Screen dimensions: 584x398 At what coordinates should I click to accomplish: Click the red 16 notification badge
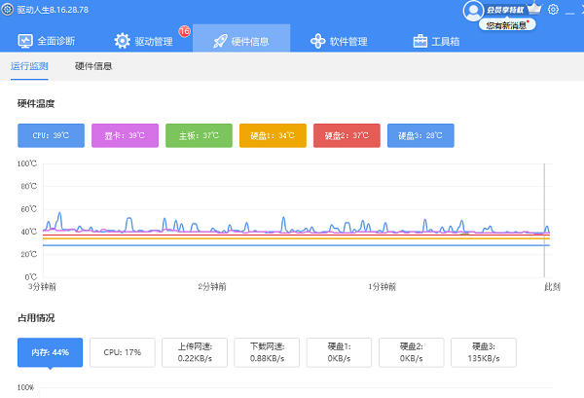coord(185,31)
